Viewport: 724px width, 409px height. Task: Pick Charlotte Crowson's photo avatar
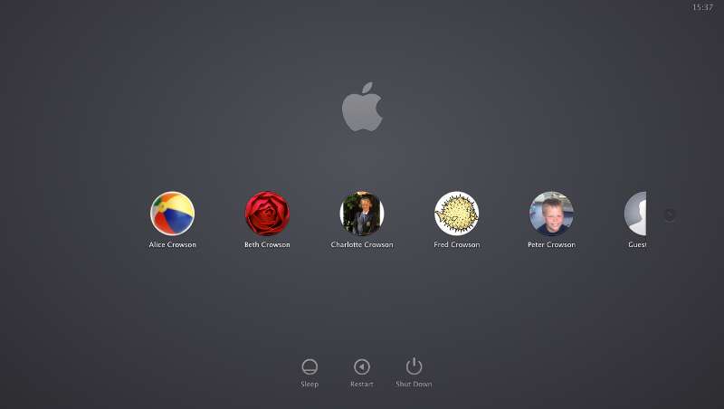tap(362, 214)
